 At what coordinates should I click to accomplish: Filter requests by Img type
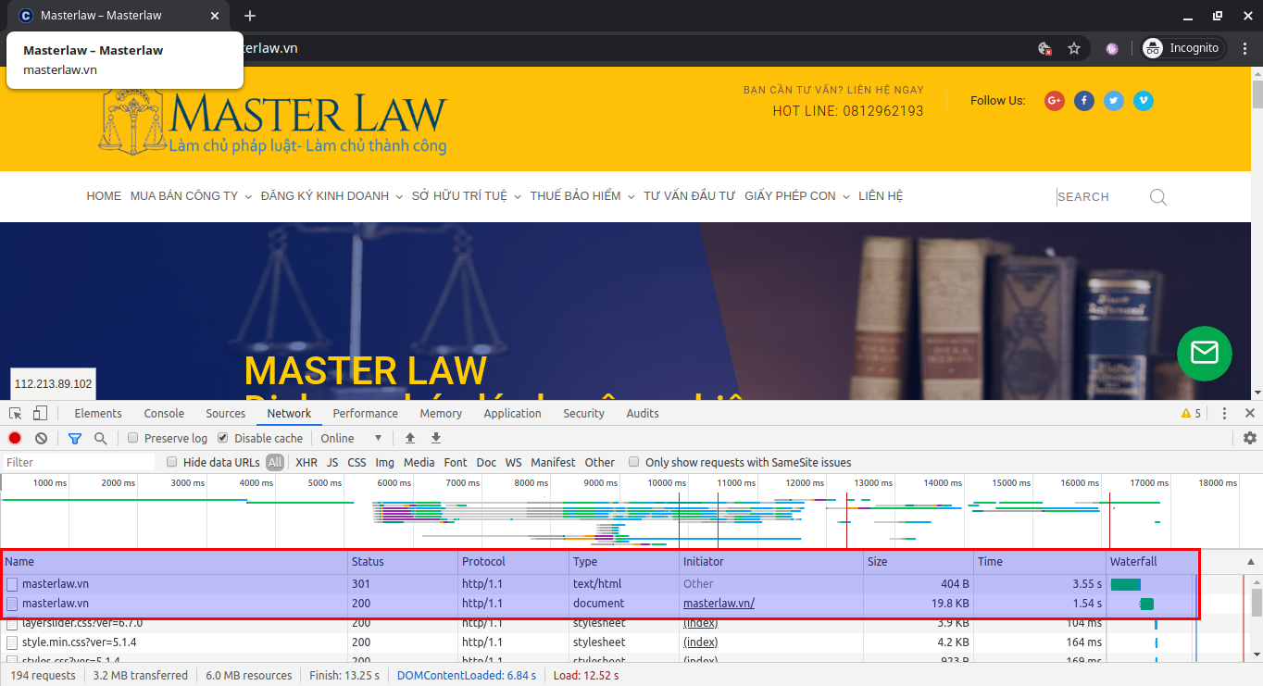coord(385,462)
